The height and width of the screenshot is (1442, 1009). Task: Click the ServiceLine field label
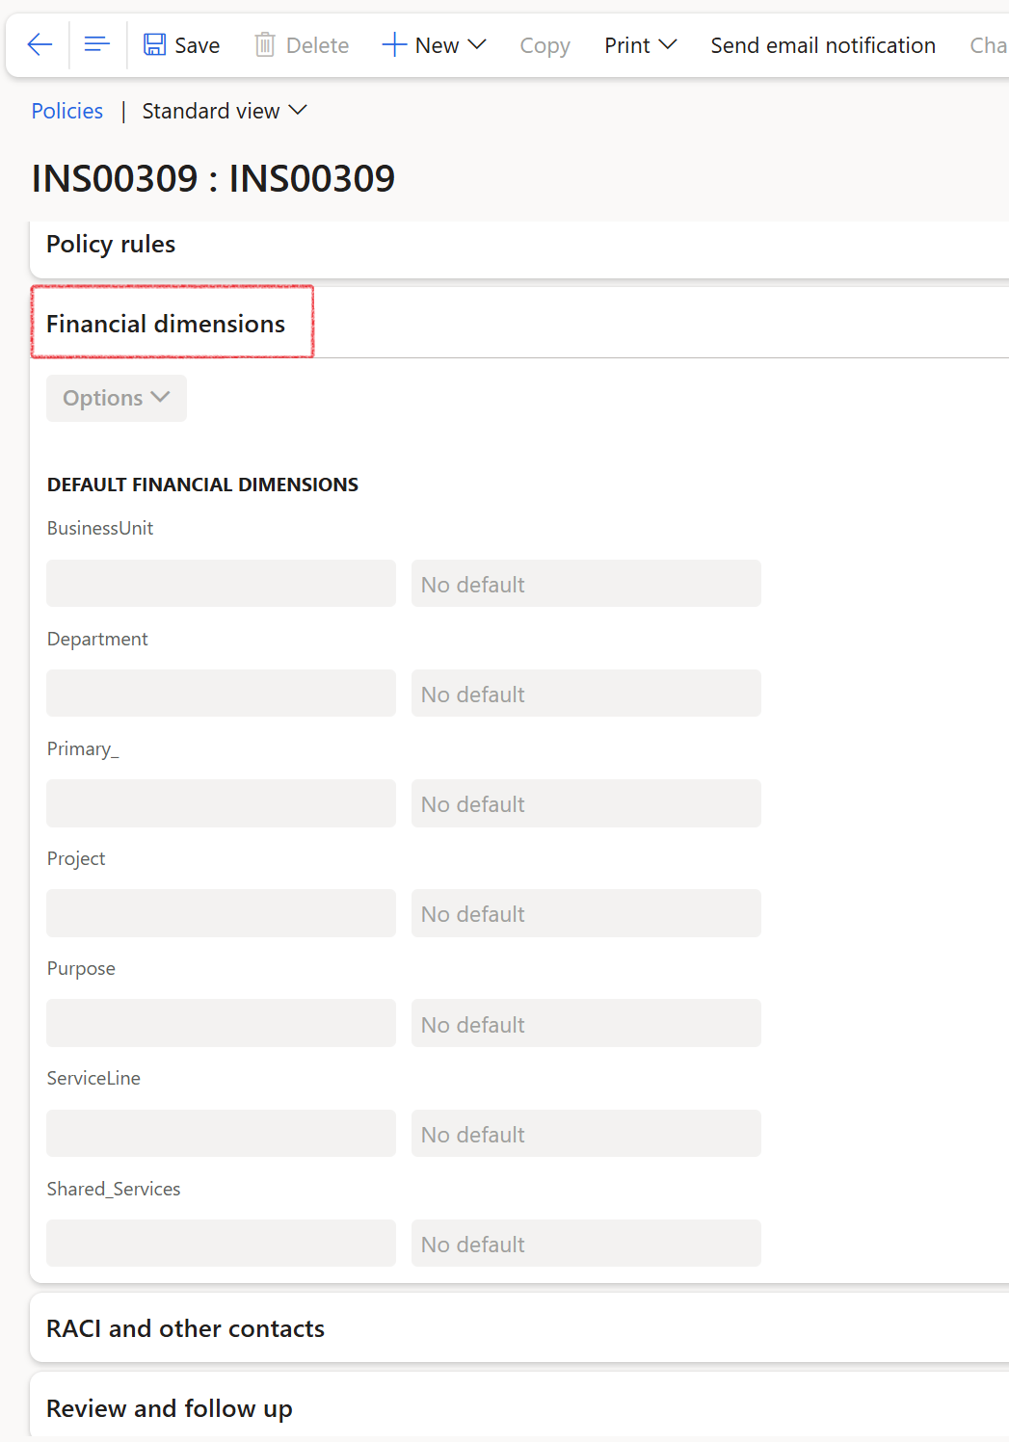93,1079
